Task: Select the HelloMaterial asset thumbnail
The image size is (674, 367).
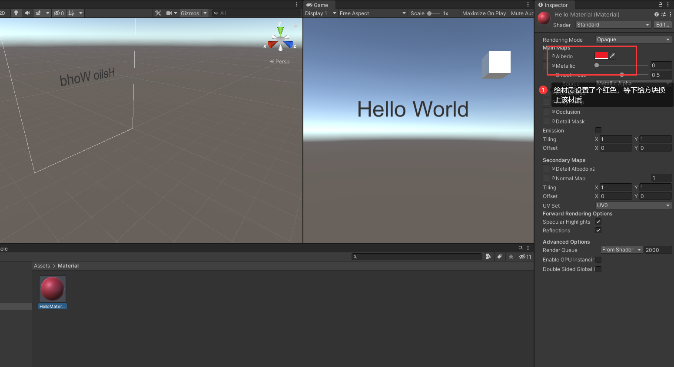Action: pos(53,289)
